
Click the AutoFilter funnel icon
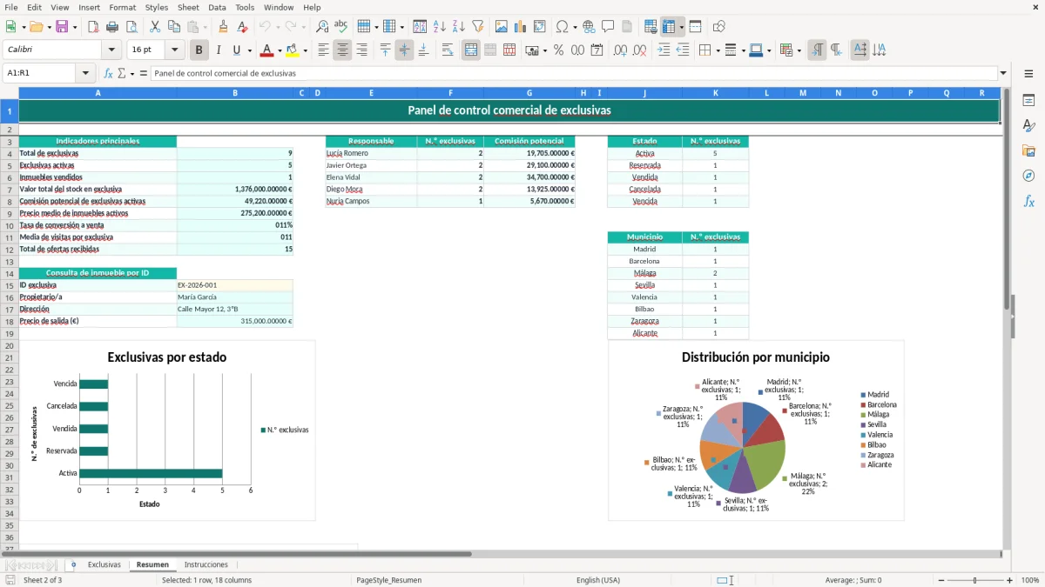pos(477,27)
